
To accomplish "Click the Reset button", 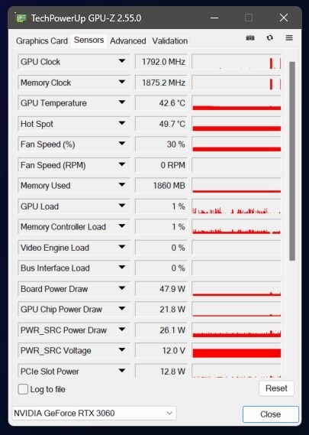I will 276,388.
